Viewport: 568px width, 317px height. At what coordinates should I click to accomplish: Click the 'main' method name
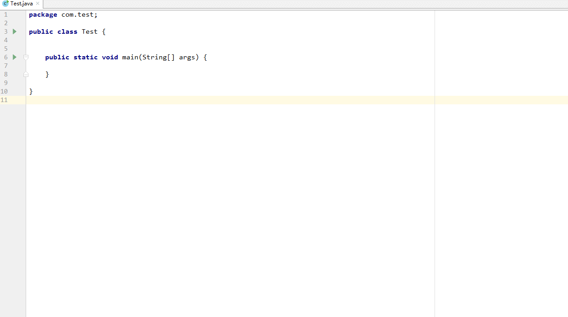pyautogui.click(x=130, y=57)
